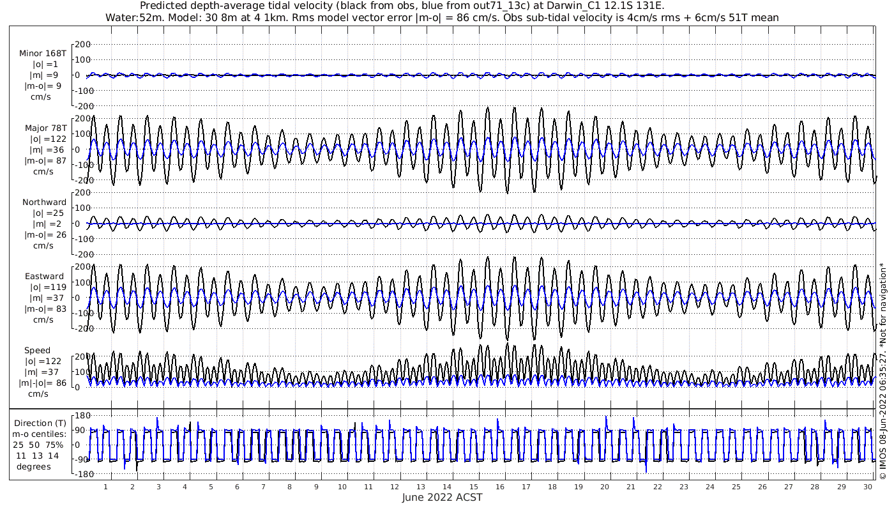Select the 'Direction (T)' panel label
This screenshot has height=511, width=894.
pos(40,423)
